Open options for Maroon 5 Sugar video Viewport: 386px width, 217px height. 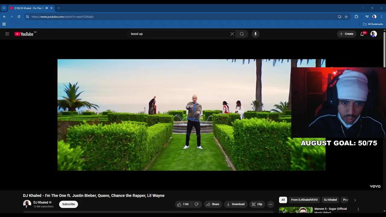[x=358, y=209]
